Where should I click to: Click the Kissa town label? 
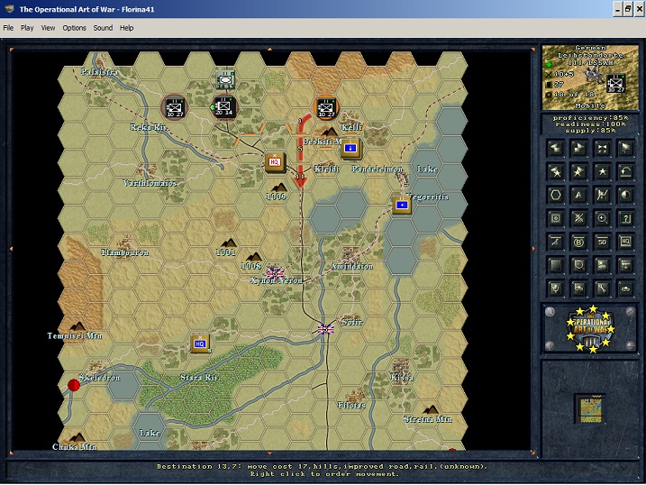(402, 378)
